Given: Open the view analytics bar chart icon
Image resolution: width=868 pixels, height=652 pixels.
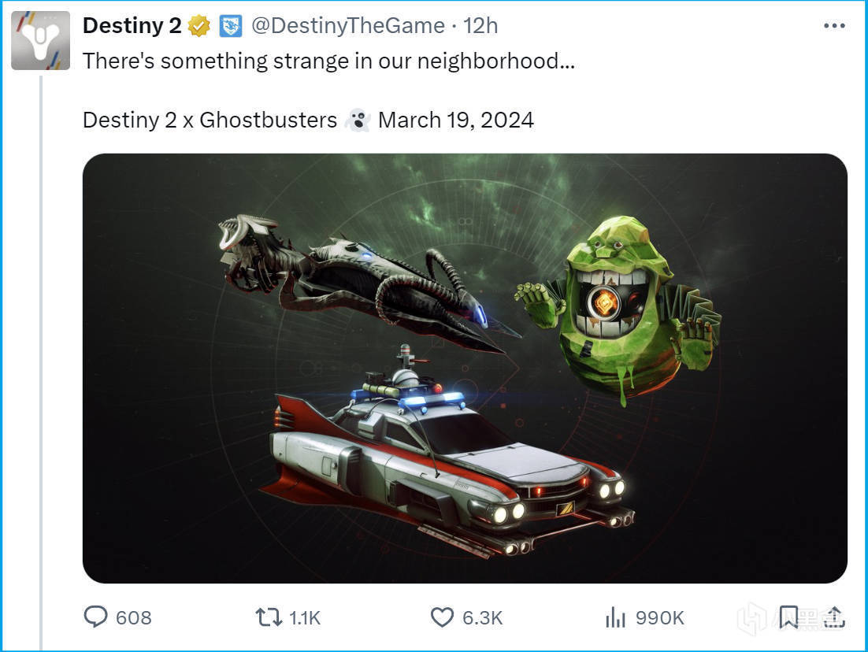Looking at the screenshot, I should pos(616,617).
